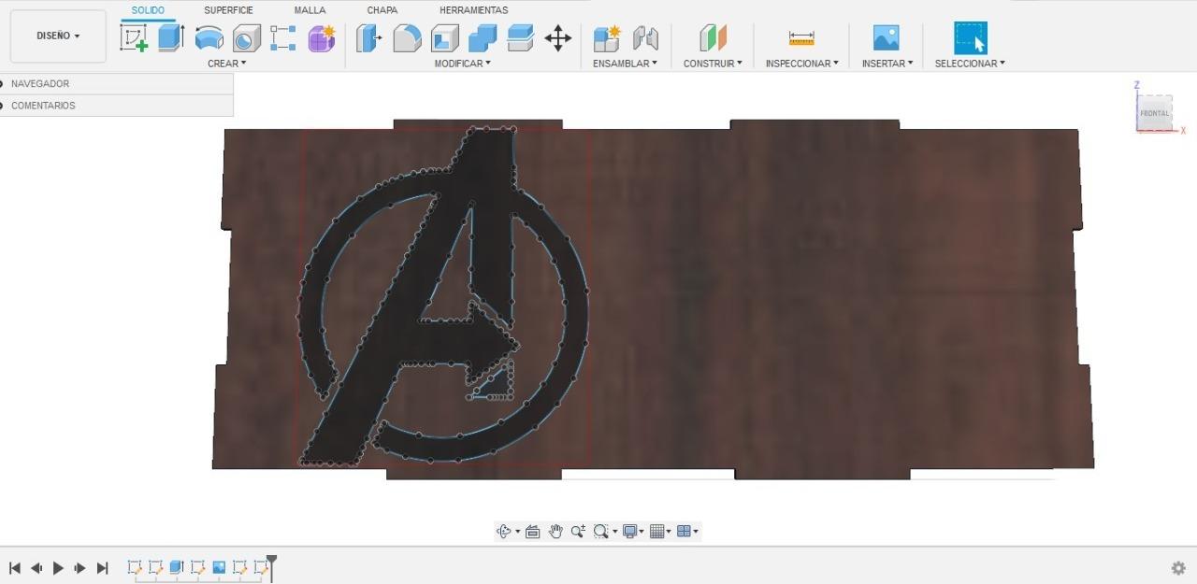Go to the beginning of the timeline
This screenshot has height=584, width=1197.
coord(15,568)
